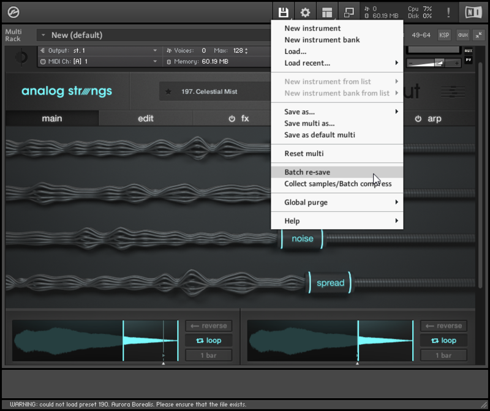Click the Aurora Borealis warning message
The width and height of the screenshot is (490, 411).
pos(128,404)
